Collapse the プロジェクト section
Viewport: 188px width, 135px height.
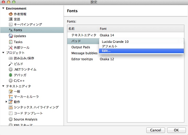pos(3,52)
